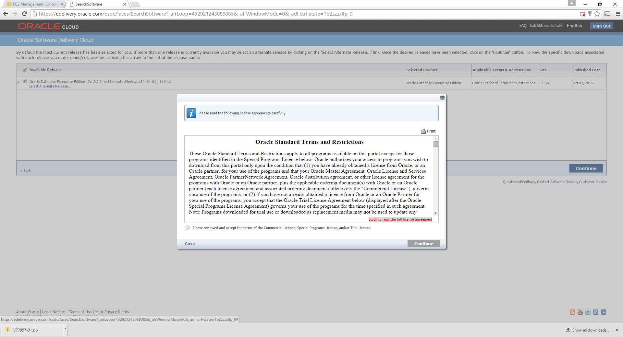This screenshot has width=623, height=337.
Task: Switch to the SearchSoftware tab
Action: click(97, 4)
